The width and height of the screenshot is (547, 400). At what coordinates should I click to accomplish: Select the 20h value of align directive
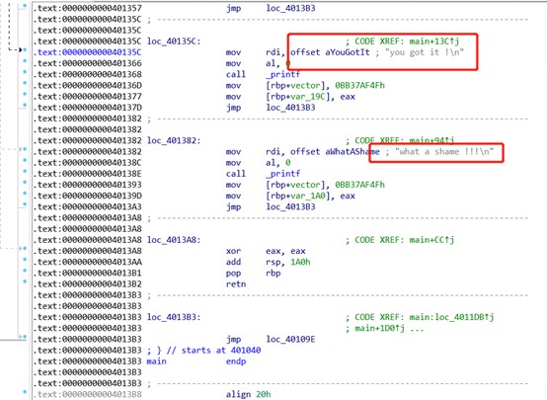(x=264, y=394)
